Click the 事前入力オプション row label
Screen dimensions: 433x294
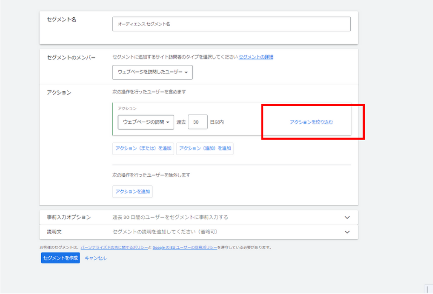[x=69, y=217]
